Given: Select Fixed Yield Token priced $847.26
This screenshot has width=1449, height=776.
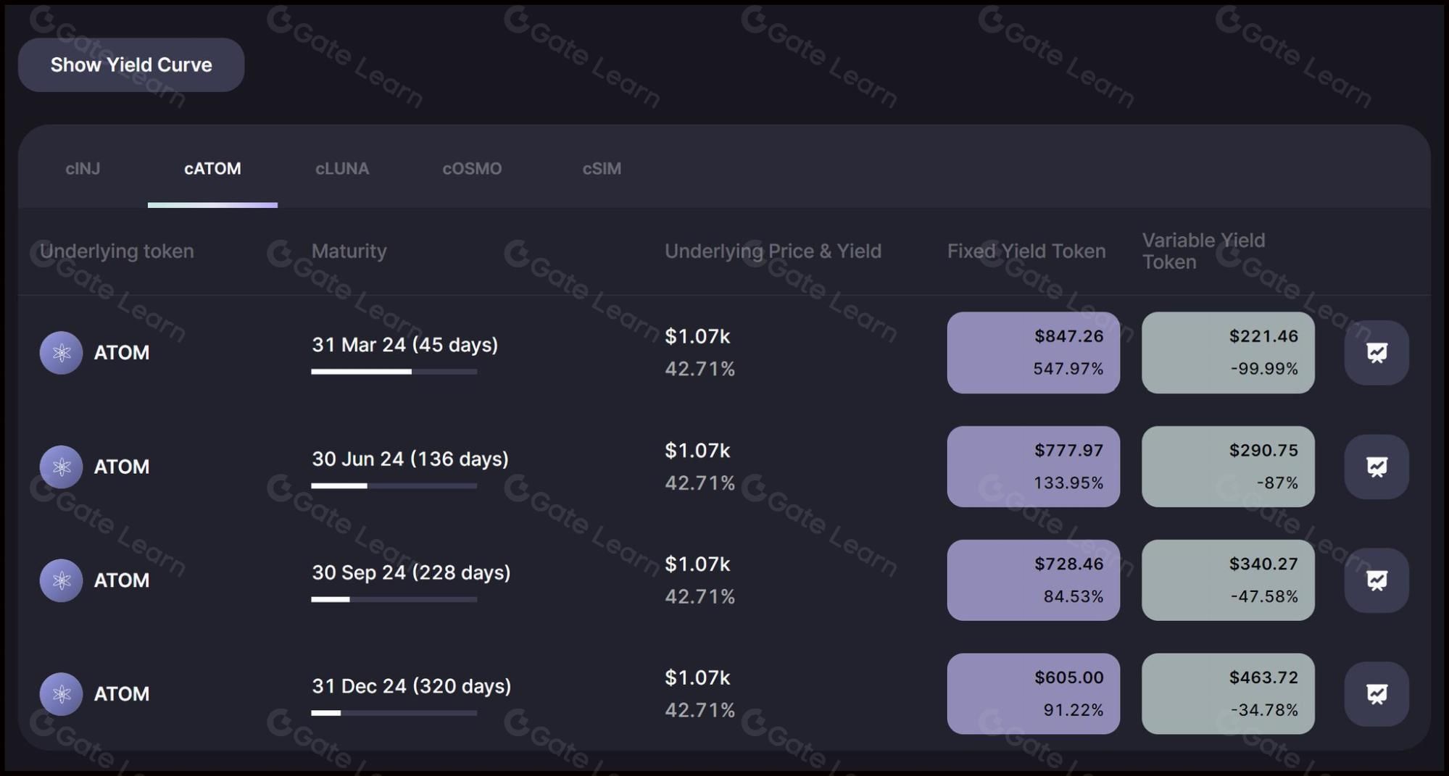Looking at the screenshot, I should tap(1033, 353).
